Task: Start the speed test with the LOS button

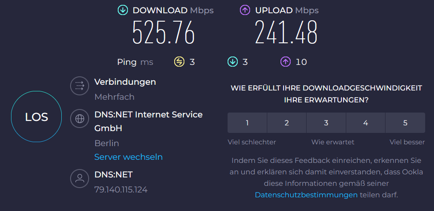Action: pos(36,117)
